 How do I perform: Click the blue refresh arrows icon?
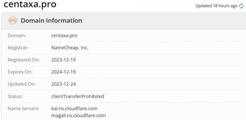(241, 6)
